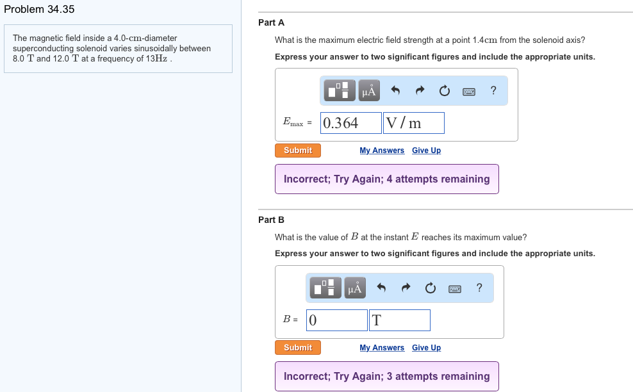The width and height of the screenshot is (633, 392).
Task: Click the Part A question about maximum electric field
Action: pos(430,40)
